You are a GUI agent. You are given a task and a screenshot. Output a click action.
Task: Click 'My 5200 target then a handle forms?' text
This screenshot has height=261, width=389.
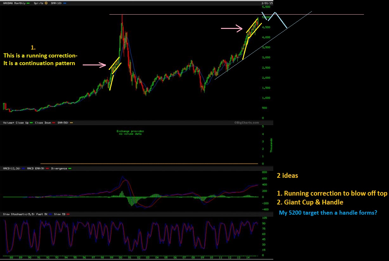coord(328,213)
